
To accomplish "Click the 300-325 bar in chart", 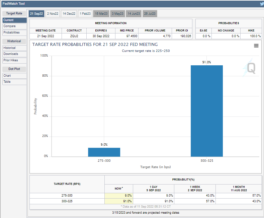I will 206,111.
